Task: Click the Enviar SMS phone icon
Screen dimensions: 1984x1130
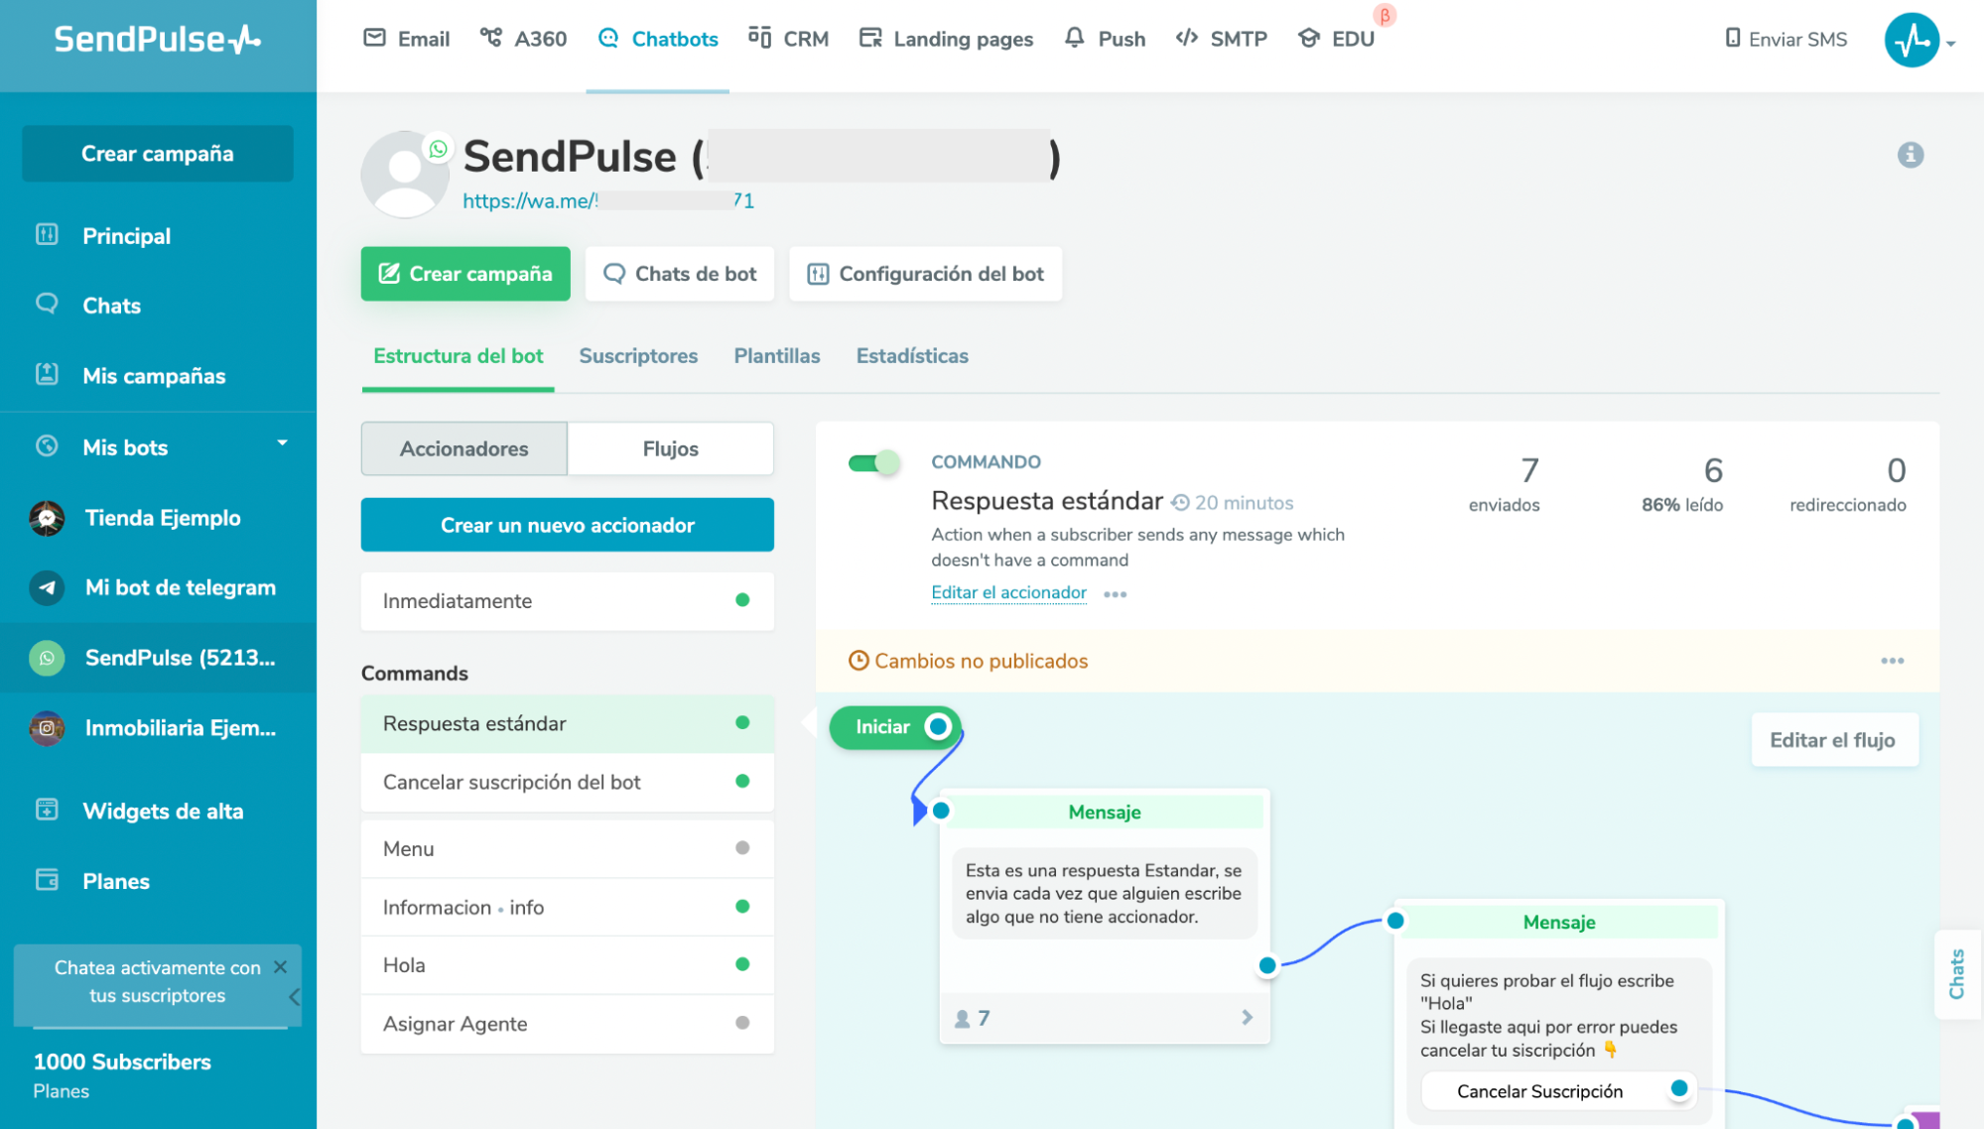Action: click(x=1733, y=38)
